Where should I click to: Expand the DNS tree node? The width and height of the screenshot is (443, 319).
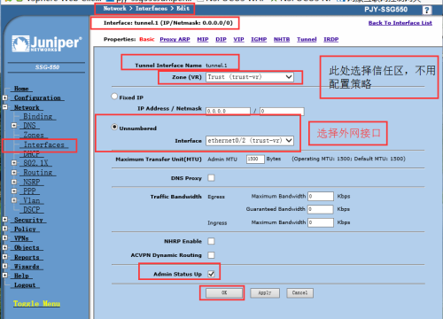pos(14,126)
